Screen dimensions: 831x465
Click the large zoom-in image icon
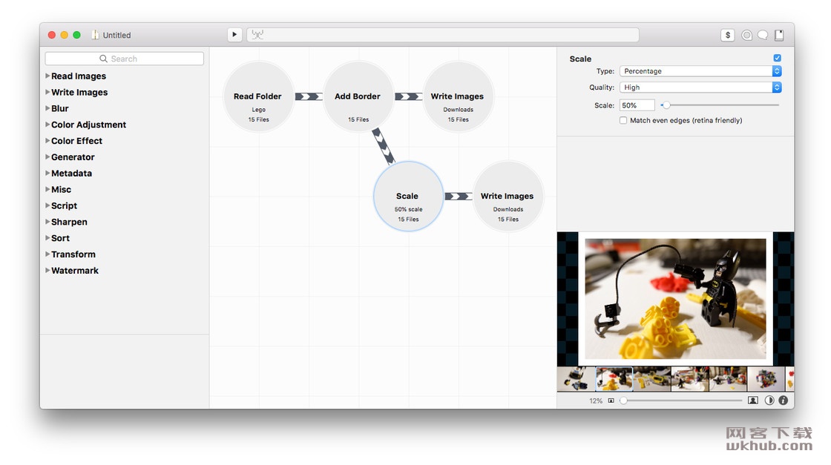coord(752,400)
